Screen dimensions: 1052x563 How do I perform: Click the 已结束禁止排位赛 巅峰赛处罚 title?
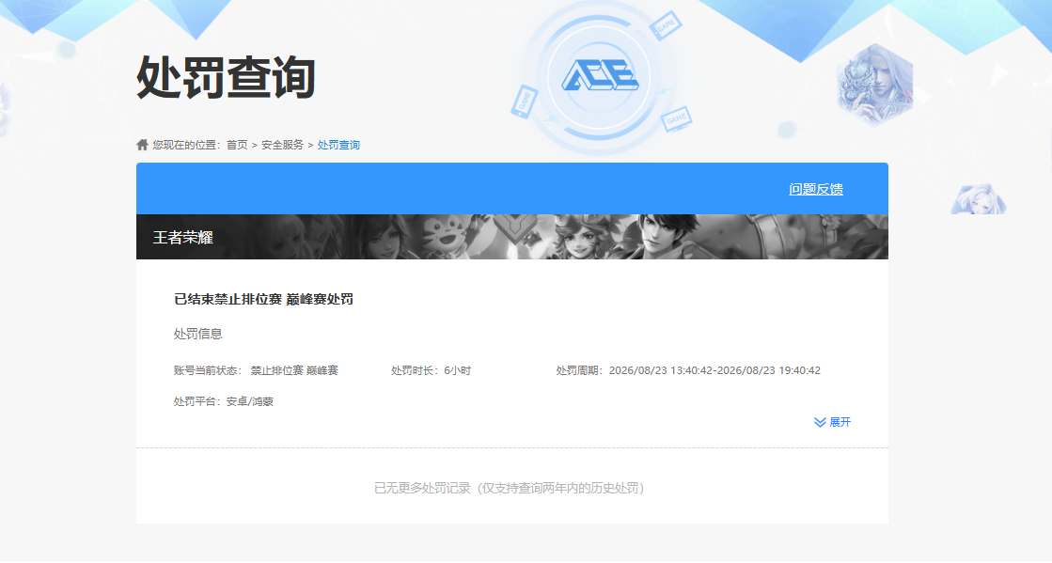(x=263, y=299)
